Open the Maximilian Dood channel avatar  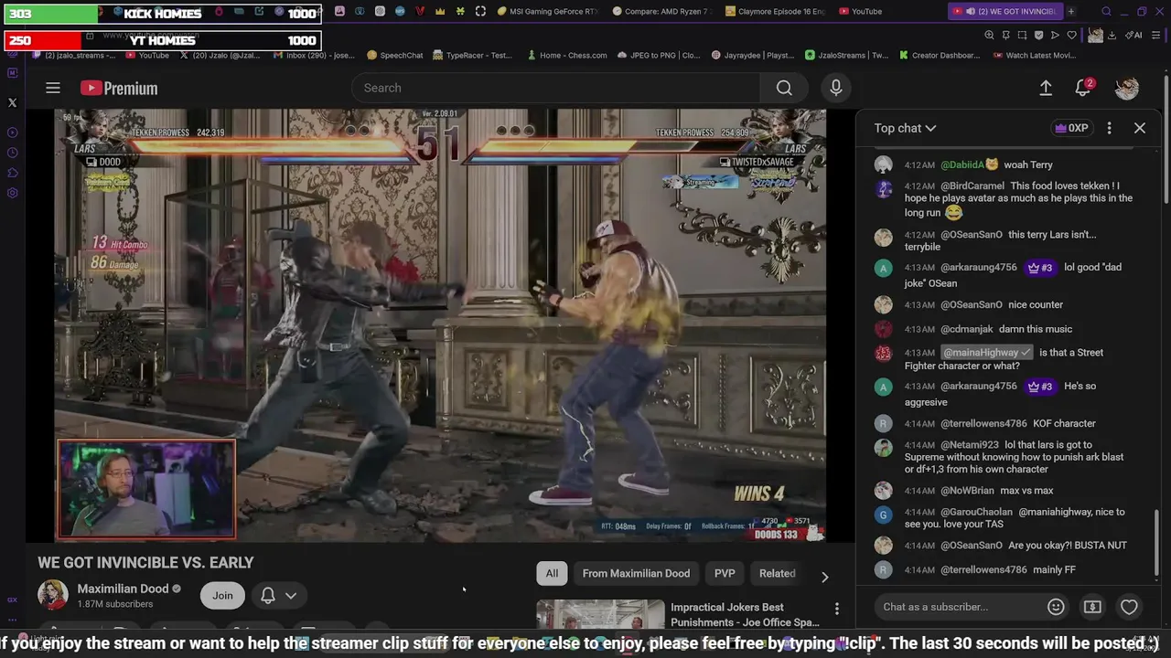point(53,595)
